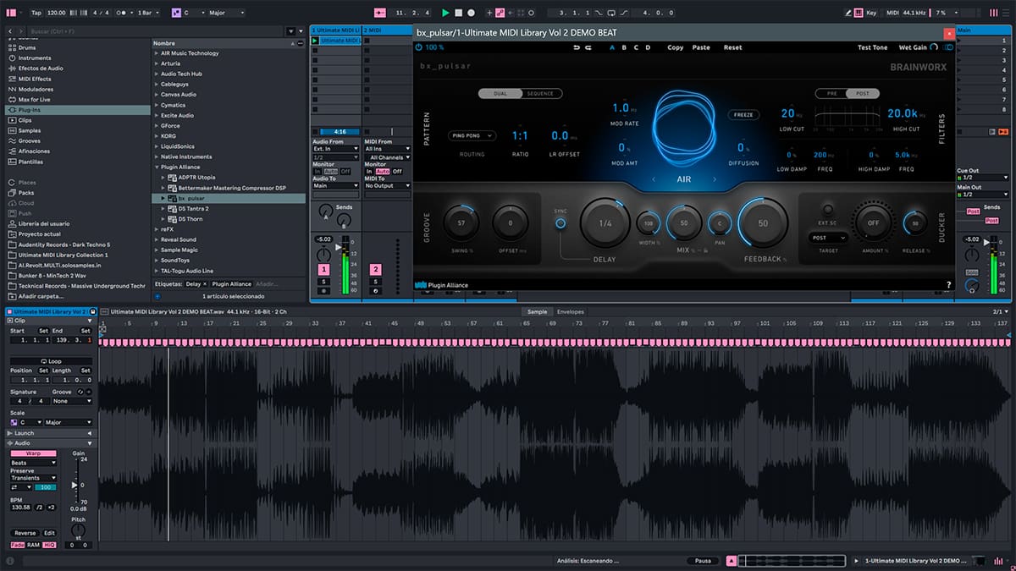Open the bx_pulsar help question mark
The width and height of the screenshot is (1016, 571).
tap(948, 285)
